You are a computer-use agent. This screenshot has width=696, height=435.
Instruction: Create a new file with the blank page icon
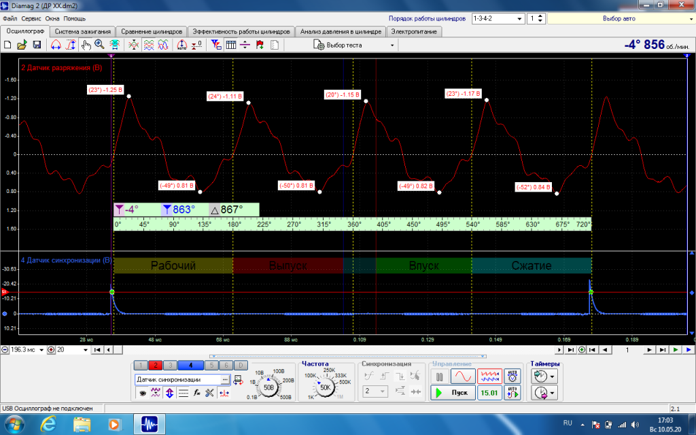(x=7, y=45)
